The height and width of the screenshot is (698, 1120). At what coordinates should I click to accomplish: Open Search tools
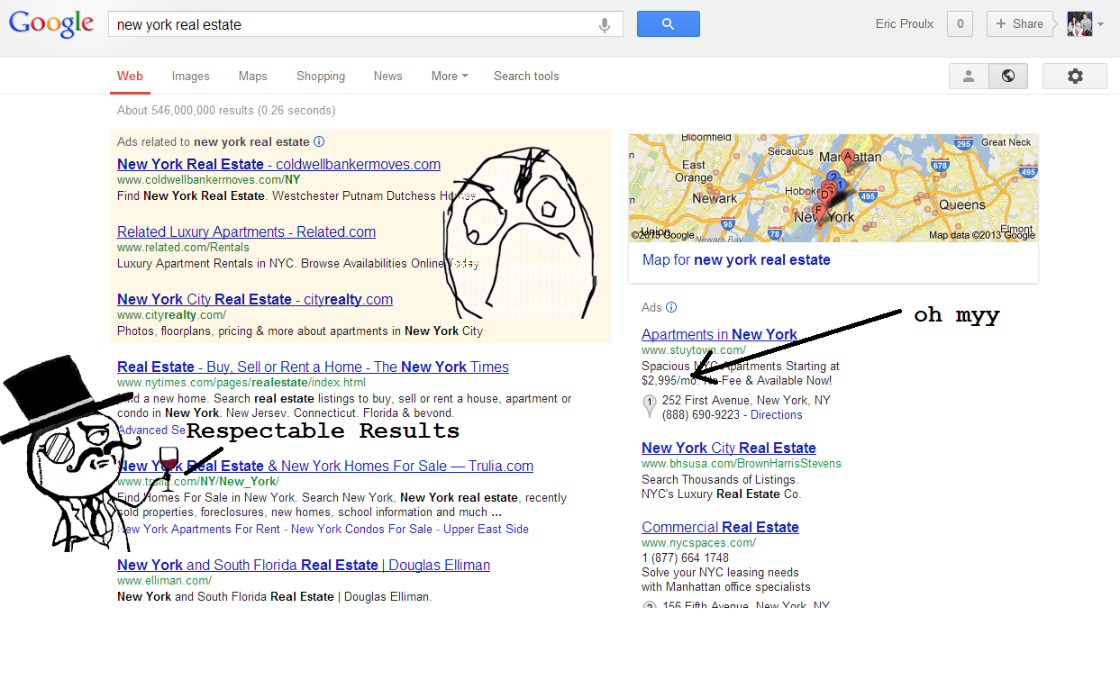tap(526, 77)
